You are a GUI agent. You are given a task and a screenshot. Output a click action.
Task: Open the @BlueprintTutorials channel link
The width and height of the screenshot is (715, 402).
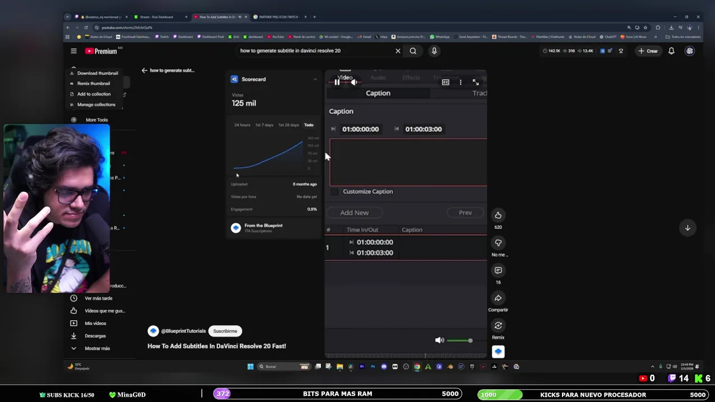[183, 331]
